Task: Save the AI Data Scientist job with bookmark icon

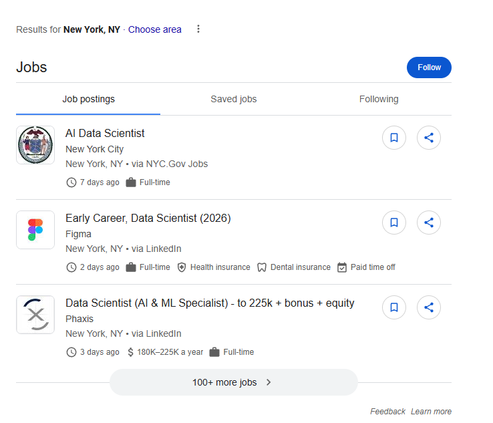Action: [394, 138]
